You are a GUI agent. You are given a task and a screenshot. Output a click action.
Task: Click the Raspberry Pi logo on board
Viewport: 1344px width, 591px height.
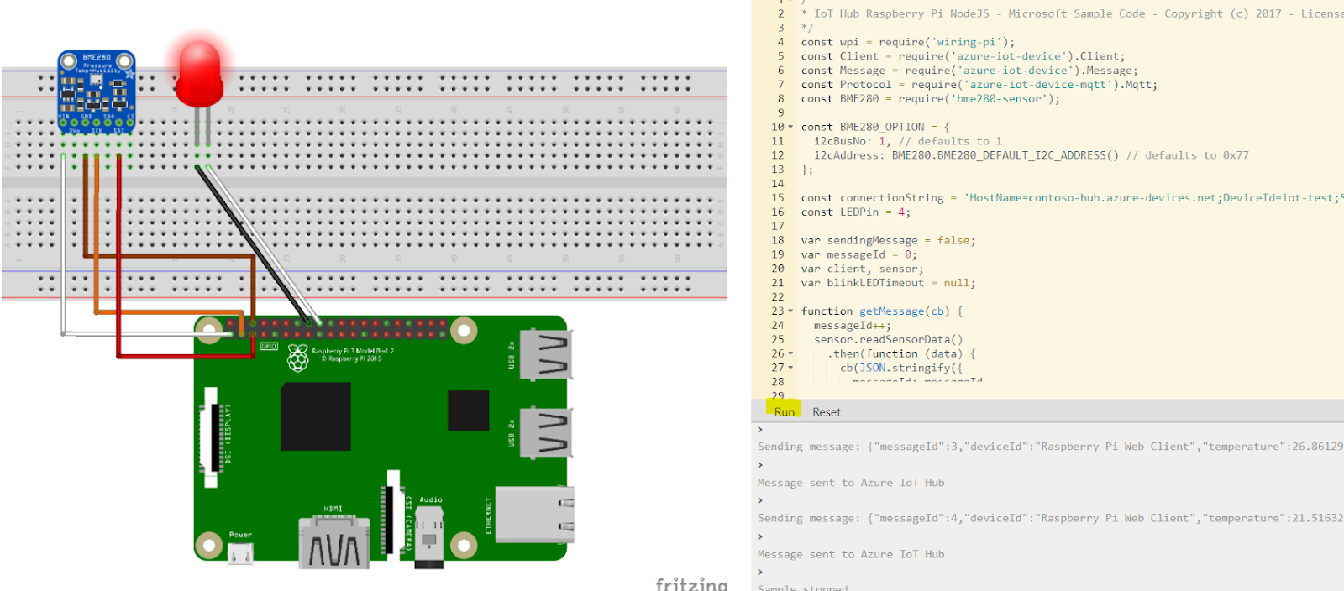click(x=297, y=357)
